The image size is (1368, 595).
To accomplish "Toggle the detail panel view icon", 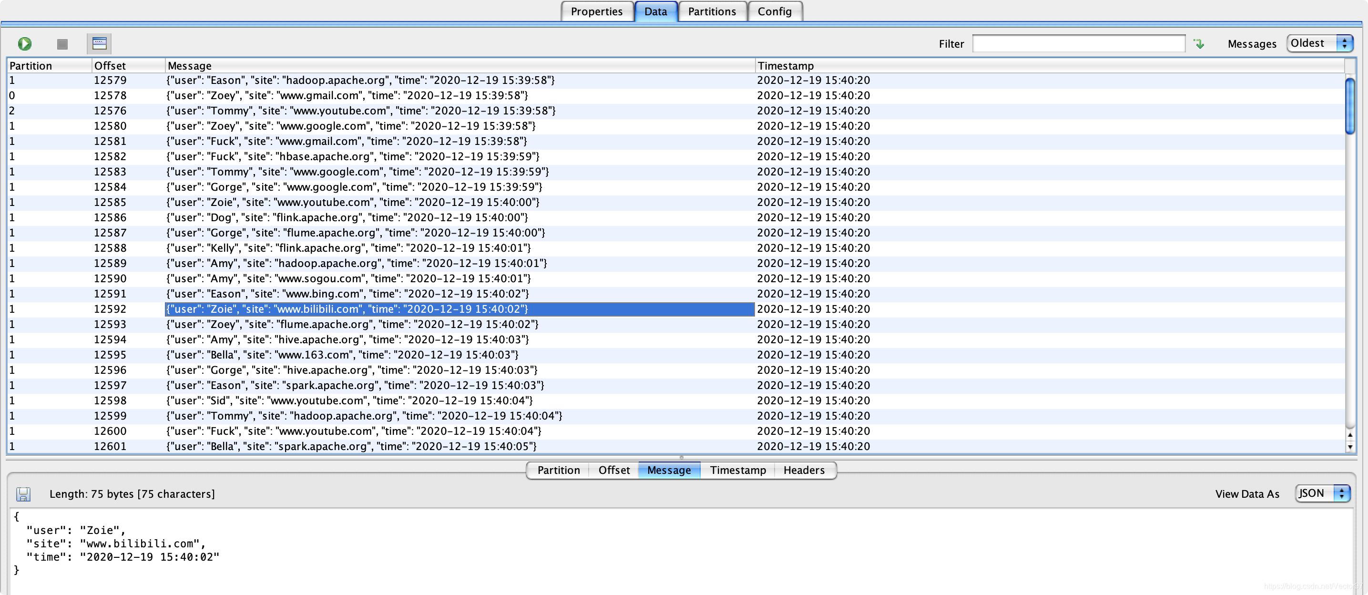I will pyautogui.click(x=99, y=43).
